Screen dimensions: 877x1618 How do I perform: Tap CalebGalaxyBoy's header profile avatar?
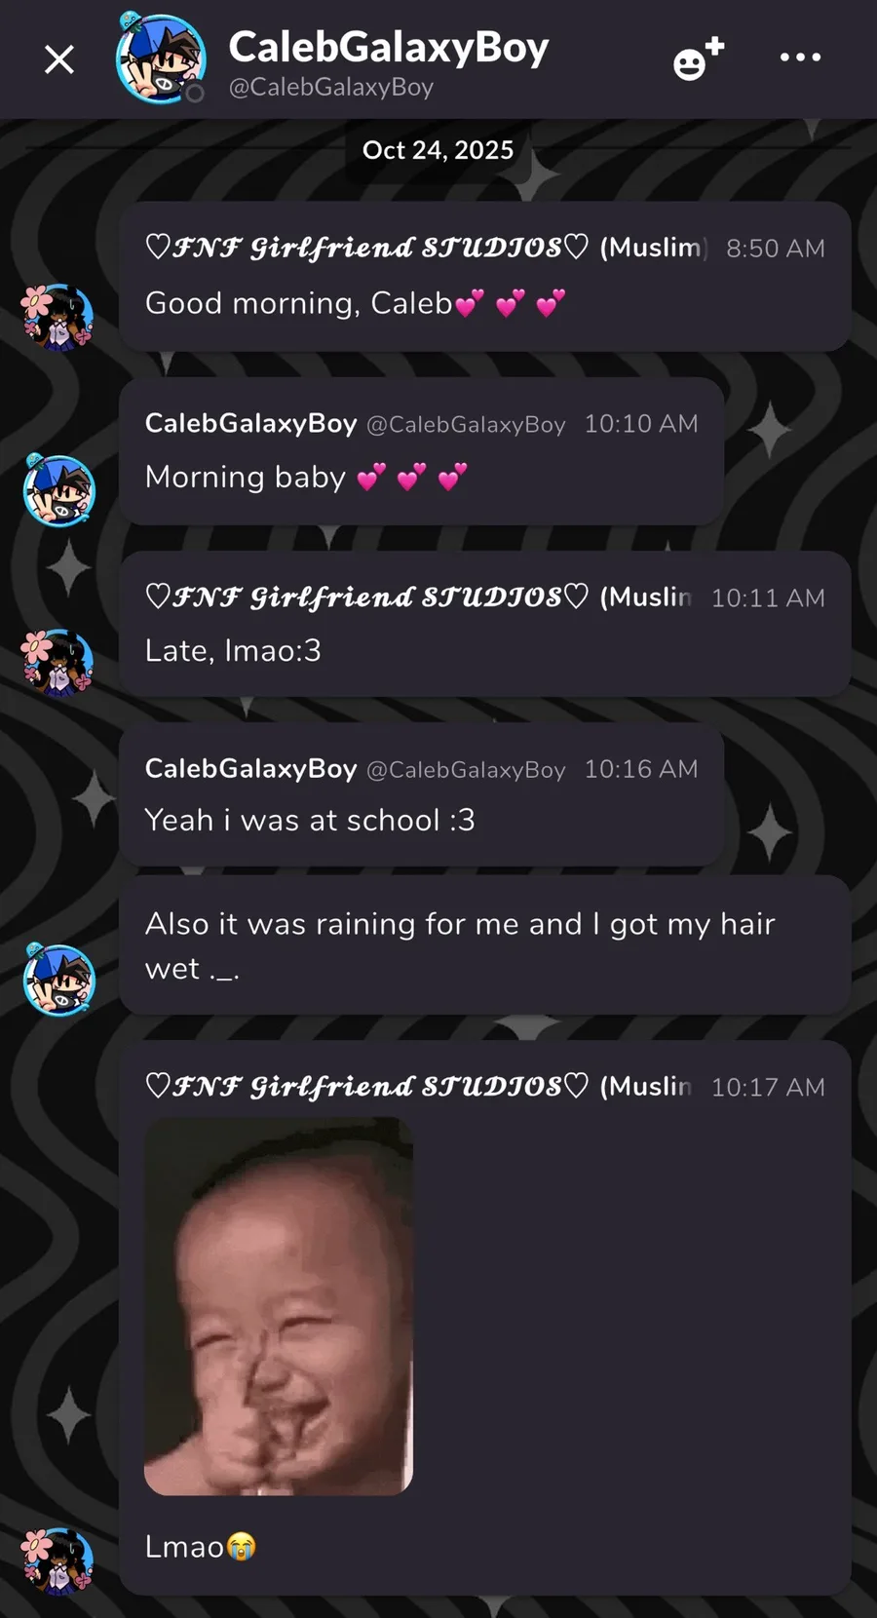point(161,58)
